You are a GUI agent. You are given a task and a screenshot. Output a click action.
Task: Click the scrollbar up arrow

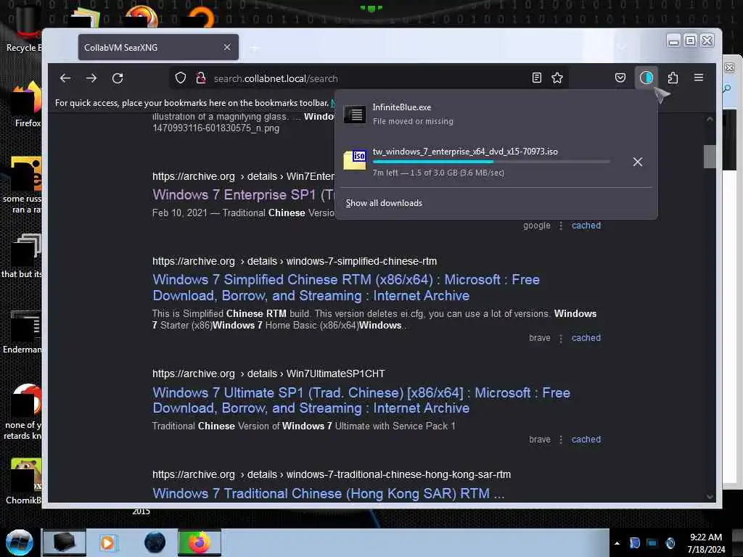point(710,119)
